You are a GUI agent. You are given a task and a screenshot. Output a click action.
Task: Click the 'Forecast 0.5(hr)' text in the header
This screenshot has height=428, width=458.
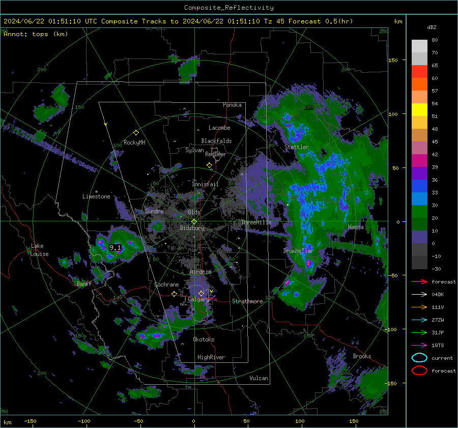(321, 21)
